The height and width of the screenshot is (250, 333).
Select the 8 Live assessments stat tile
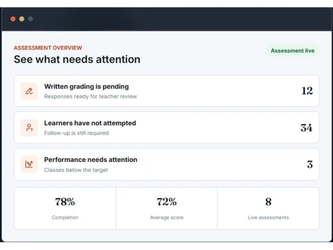(x=268, y=208)
